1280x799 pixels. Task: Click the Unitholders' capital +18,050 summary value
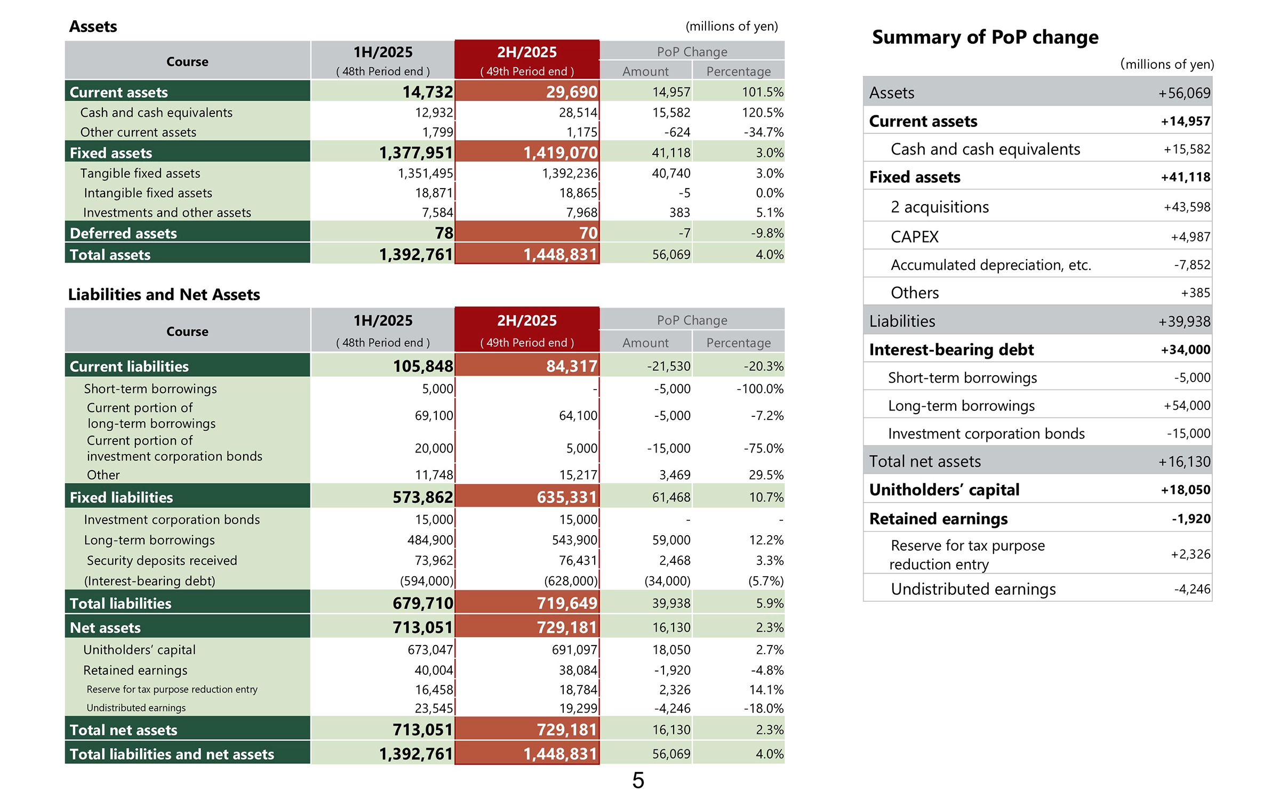point(1185,490)
